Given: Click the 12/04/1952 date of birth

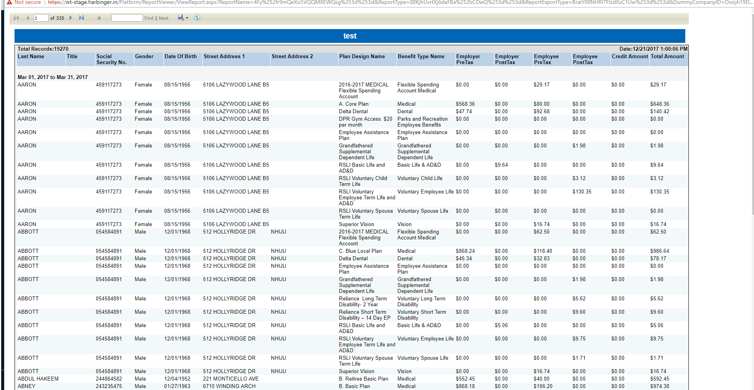Looking at the screenshot, I should [177, 379].
